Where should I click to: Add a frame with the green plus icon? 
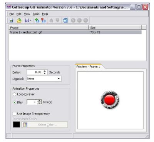pos(37,20)
